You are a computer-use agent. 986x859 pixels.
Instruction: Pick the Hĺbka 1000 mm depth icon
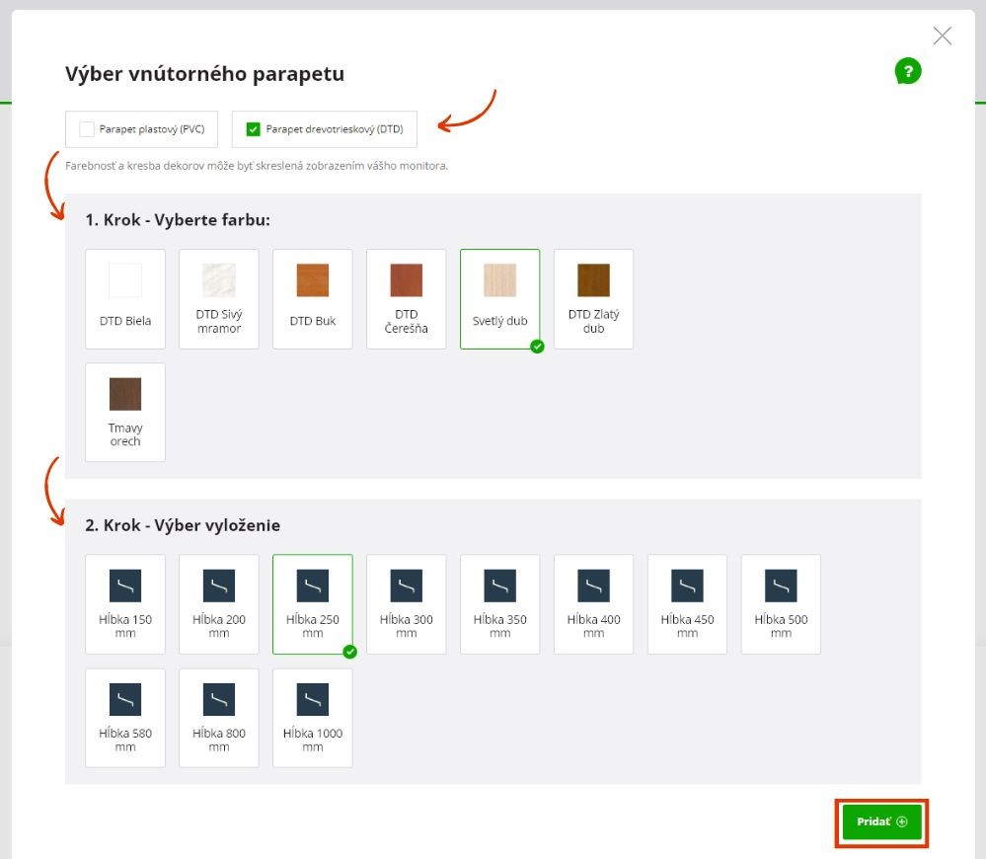pos(313,700)
